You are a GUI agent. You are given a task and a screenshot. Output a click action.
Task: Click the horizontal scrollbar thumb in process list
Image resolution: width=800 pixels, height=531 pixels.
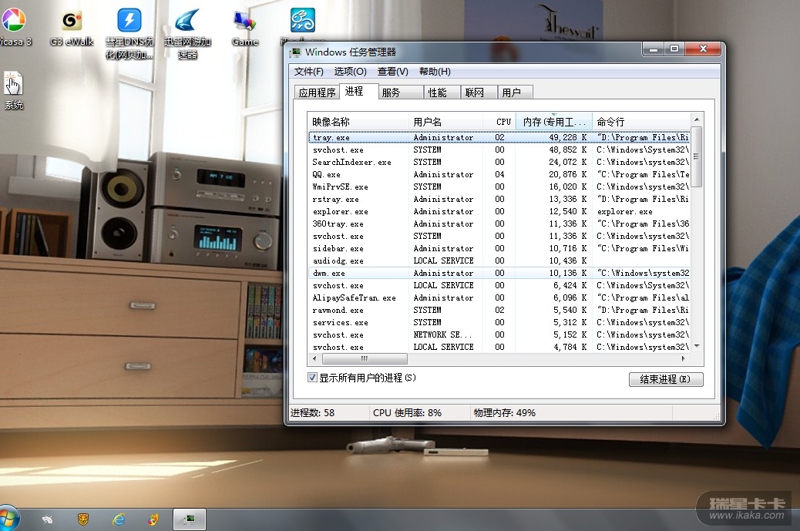tap(362, 359)
